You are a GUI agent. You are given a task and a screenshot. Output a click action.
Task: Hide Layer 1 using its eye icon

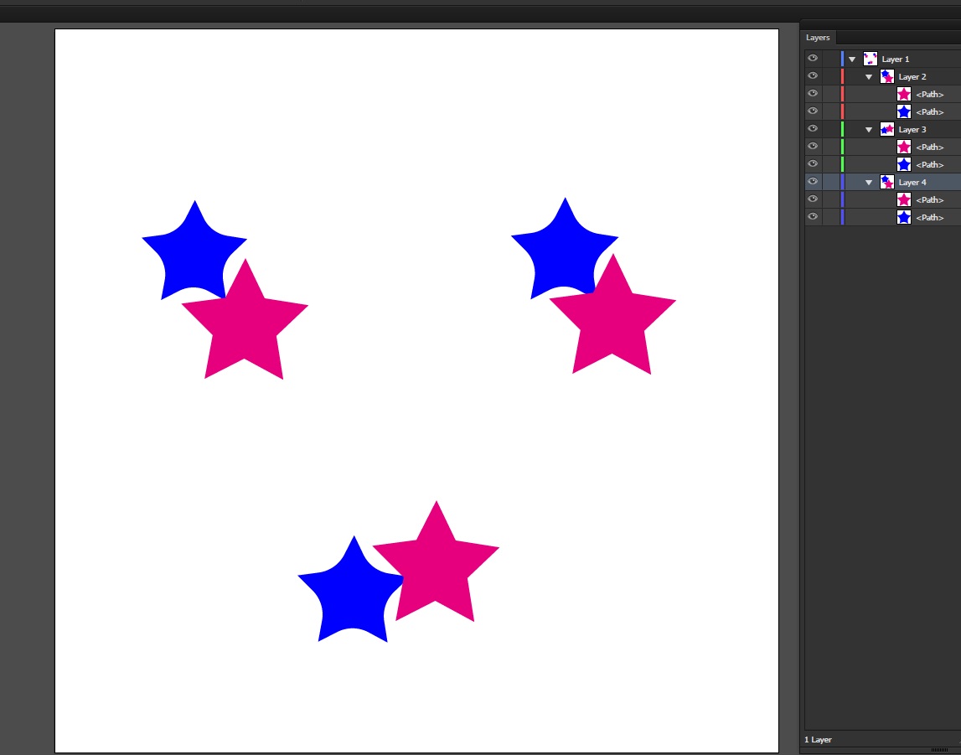[813, 58]
